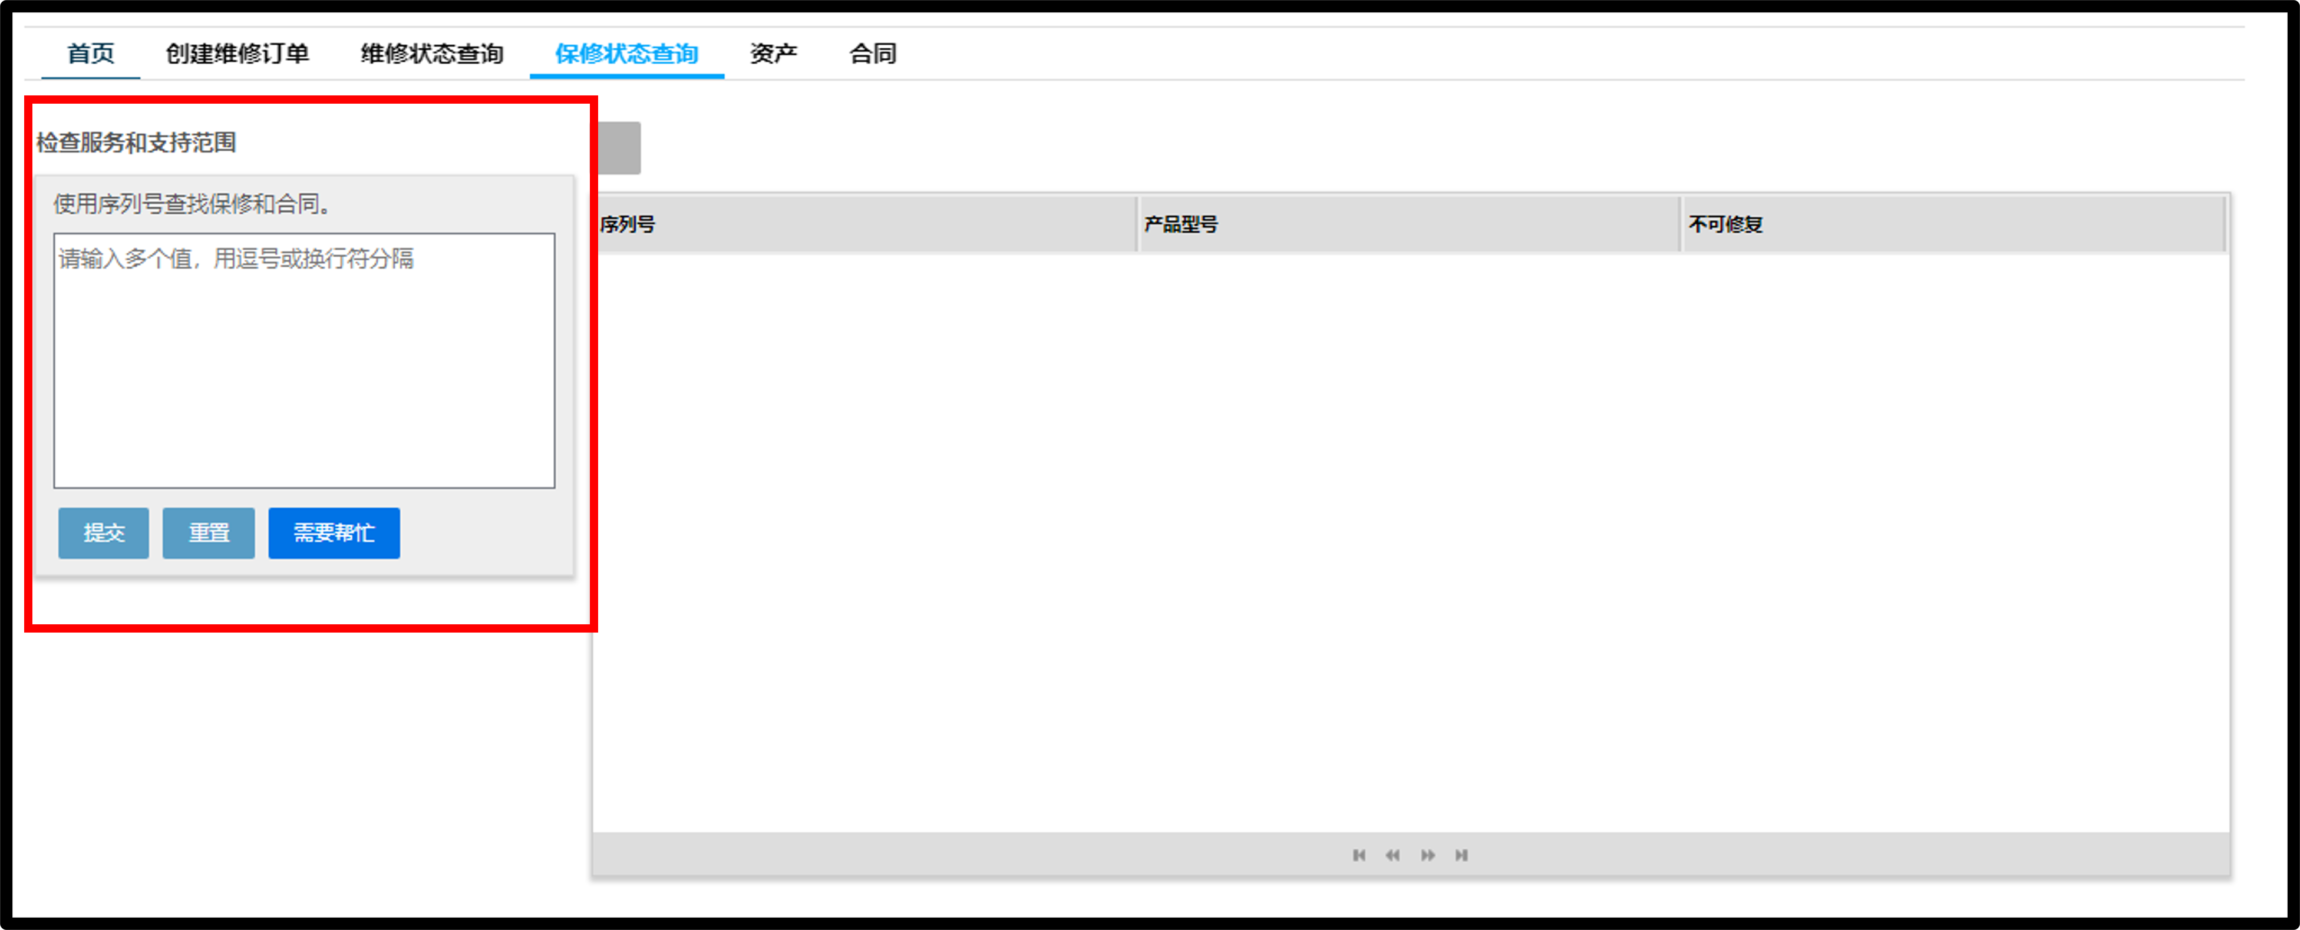2300x930 pixels.
Task: Switch to 创建维修订单 tab
Action: point(237,54)
